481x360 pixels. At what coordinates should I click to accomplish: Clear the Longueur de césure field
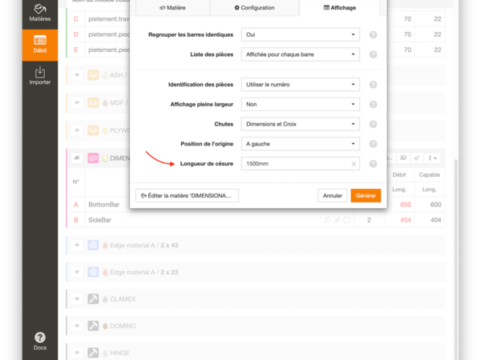pyautogui.click(x=354, y=164)
